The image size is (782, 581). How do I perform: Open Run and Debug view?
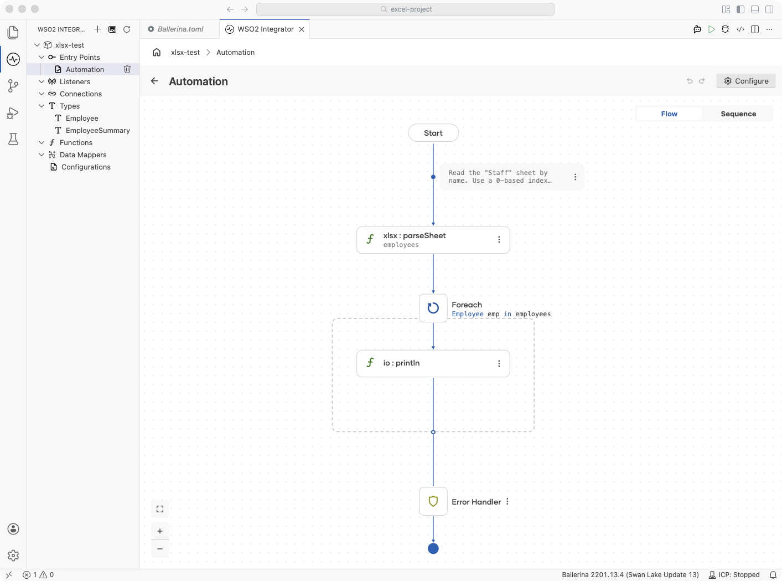click(x=13, y=113)
